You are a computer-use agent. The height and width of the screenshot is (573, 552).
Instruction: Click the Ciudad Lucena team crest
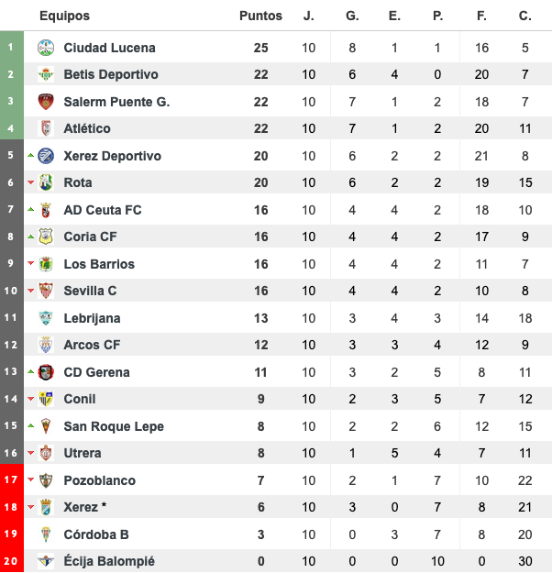(46, 48)
